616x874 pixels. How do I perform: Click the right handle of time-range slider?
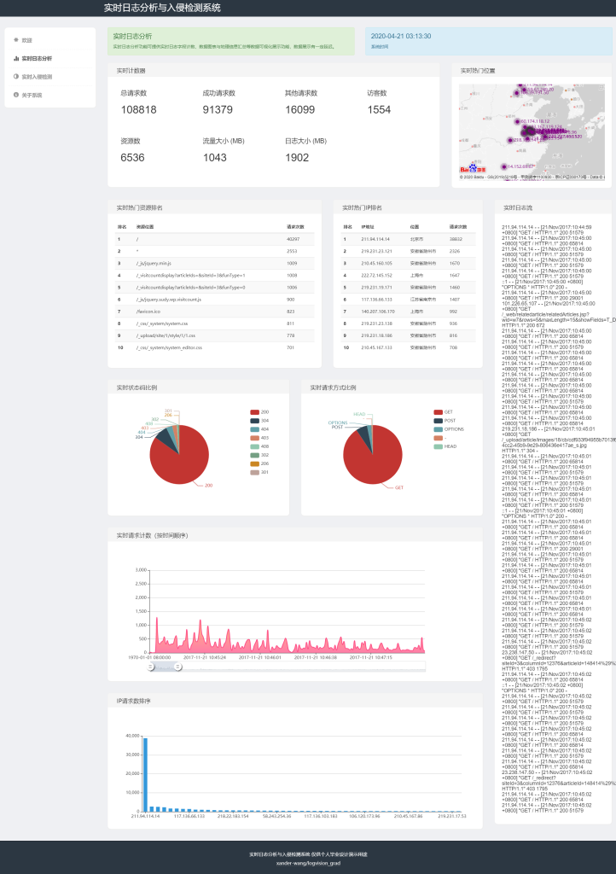coord(177,667)
